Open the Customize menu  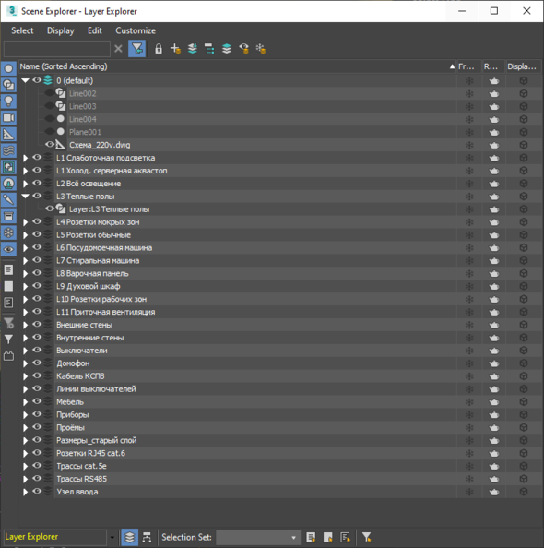136,30
